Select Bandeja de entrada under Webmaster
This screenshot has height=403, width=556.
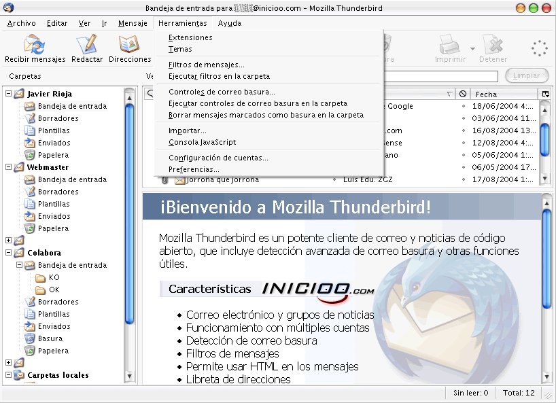[72, 179]
